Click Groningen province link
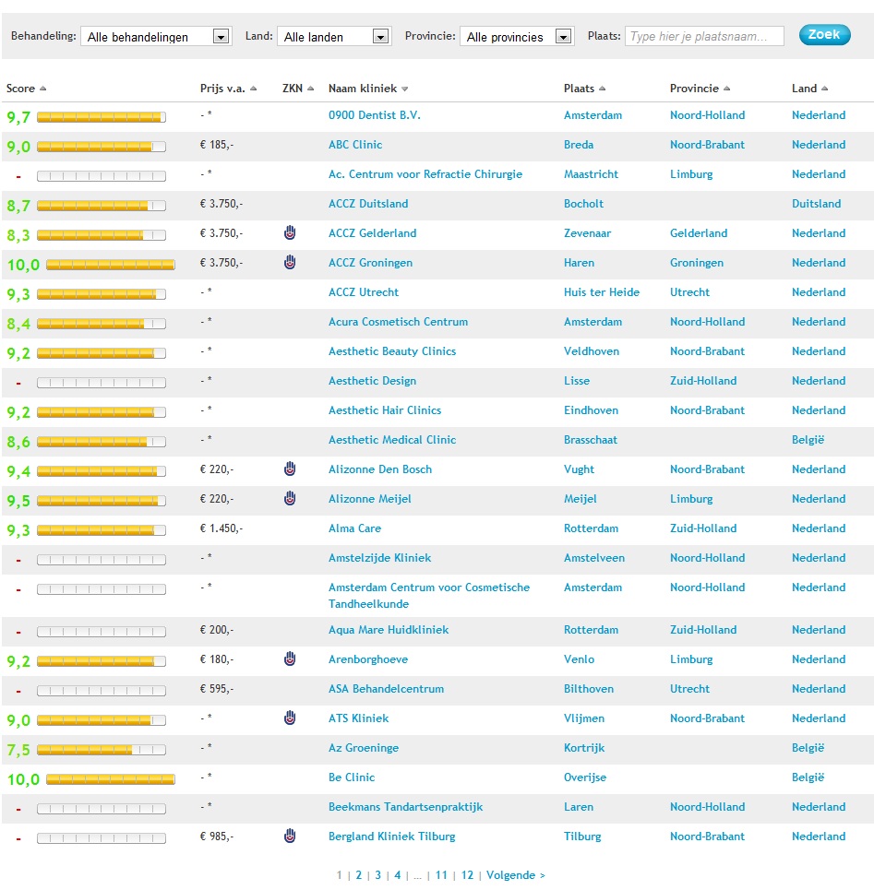The image size is (874, 890). coord(697,263)
